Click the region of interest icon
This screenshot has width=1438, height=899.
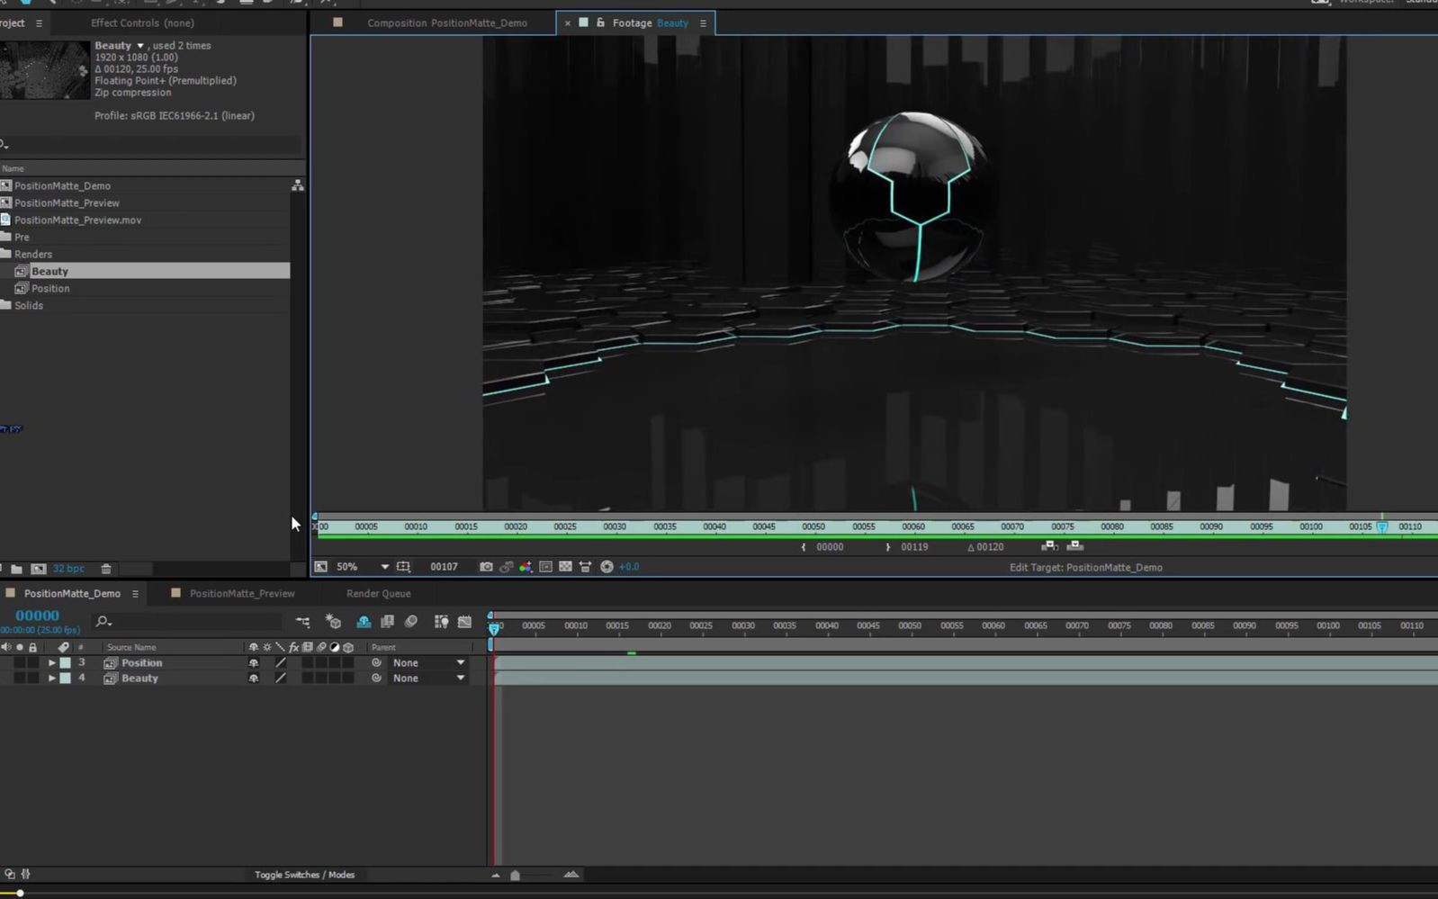point(545,567)
